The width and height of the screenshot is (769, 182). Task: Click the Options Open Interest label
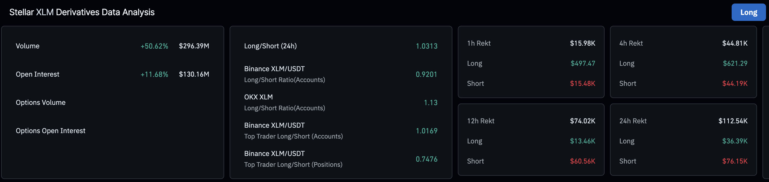[x=50, y=130]
